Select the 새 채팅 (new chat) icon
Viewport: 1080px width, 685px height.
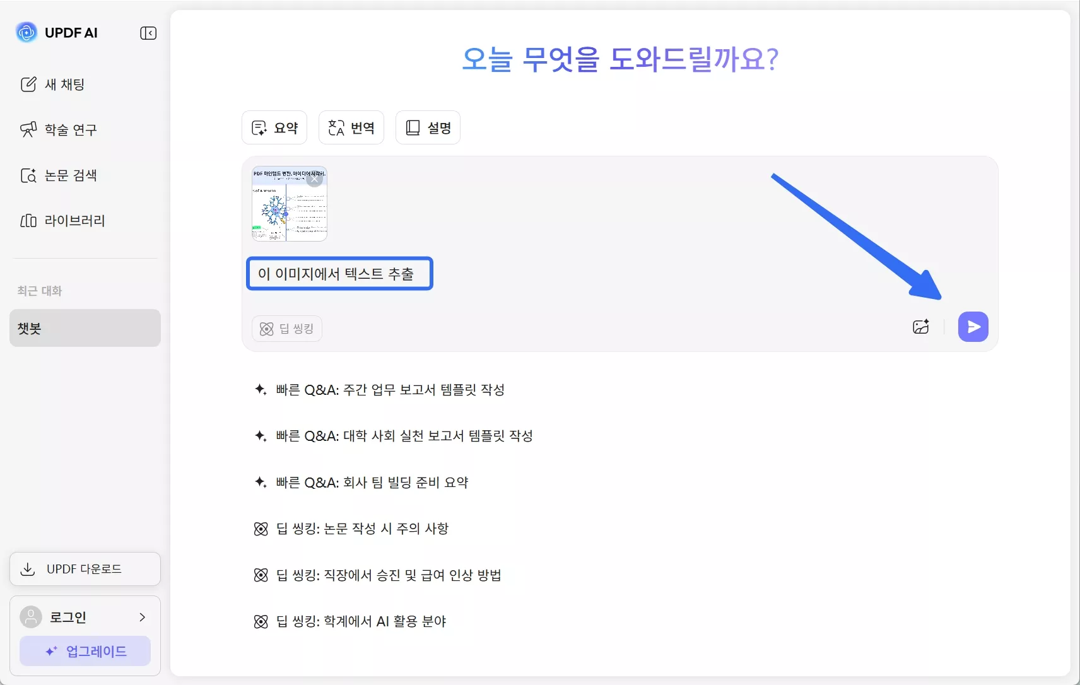pos(29,84)
